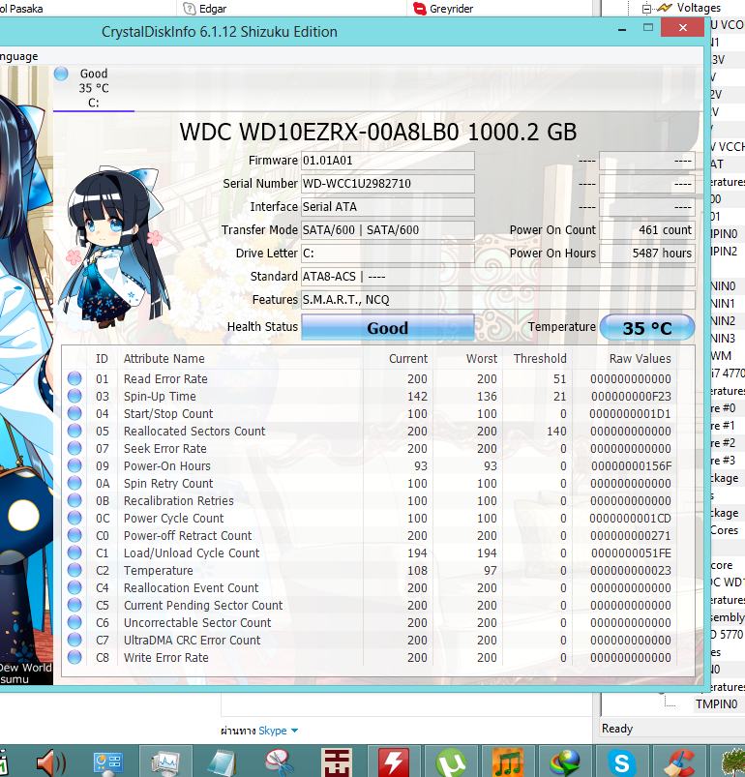Image resolution: width=745 pixels, height=777 pixels.
Task: Open the Snipping Tool taskbar icon
Action: coord(280,762)
